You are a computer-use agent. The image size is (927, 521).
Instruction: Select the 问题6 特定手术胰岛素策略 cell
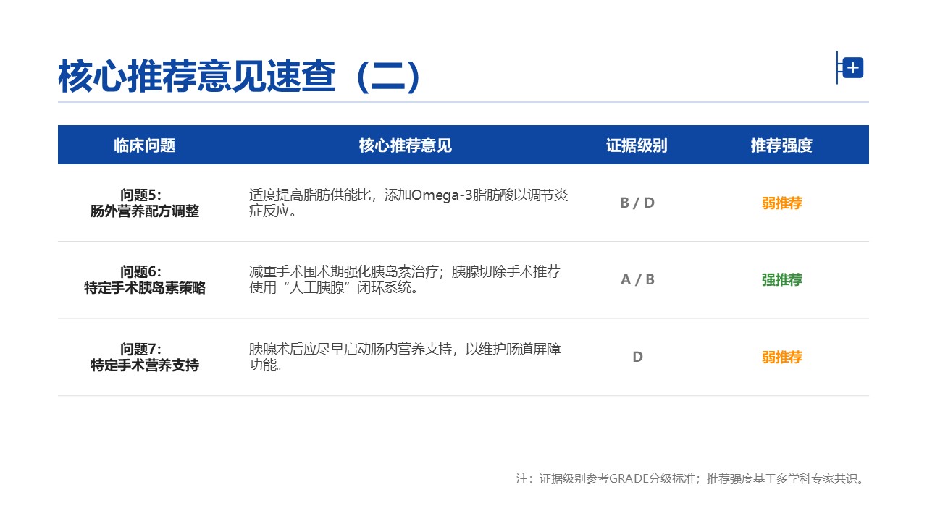click(x=145, y=280)
